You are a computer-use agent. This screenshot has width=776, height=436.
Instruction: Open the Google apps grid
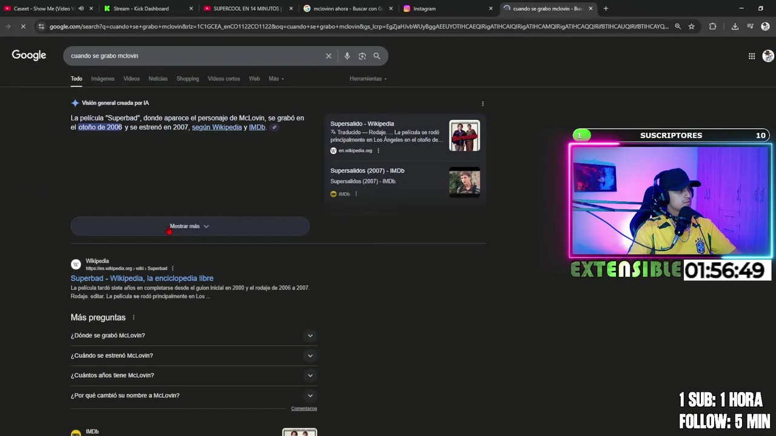752,56
